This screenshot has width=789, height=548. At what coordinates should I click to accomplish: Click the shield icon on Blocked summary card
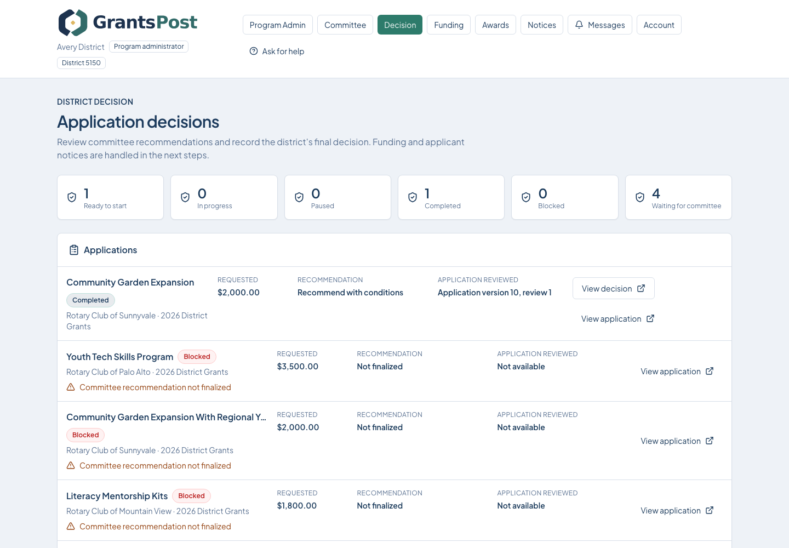point(526,197)
